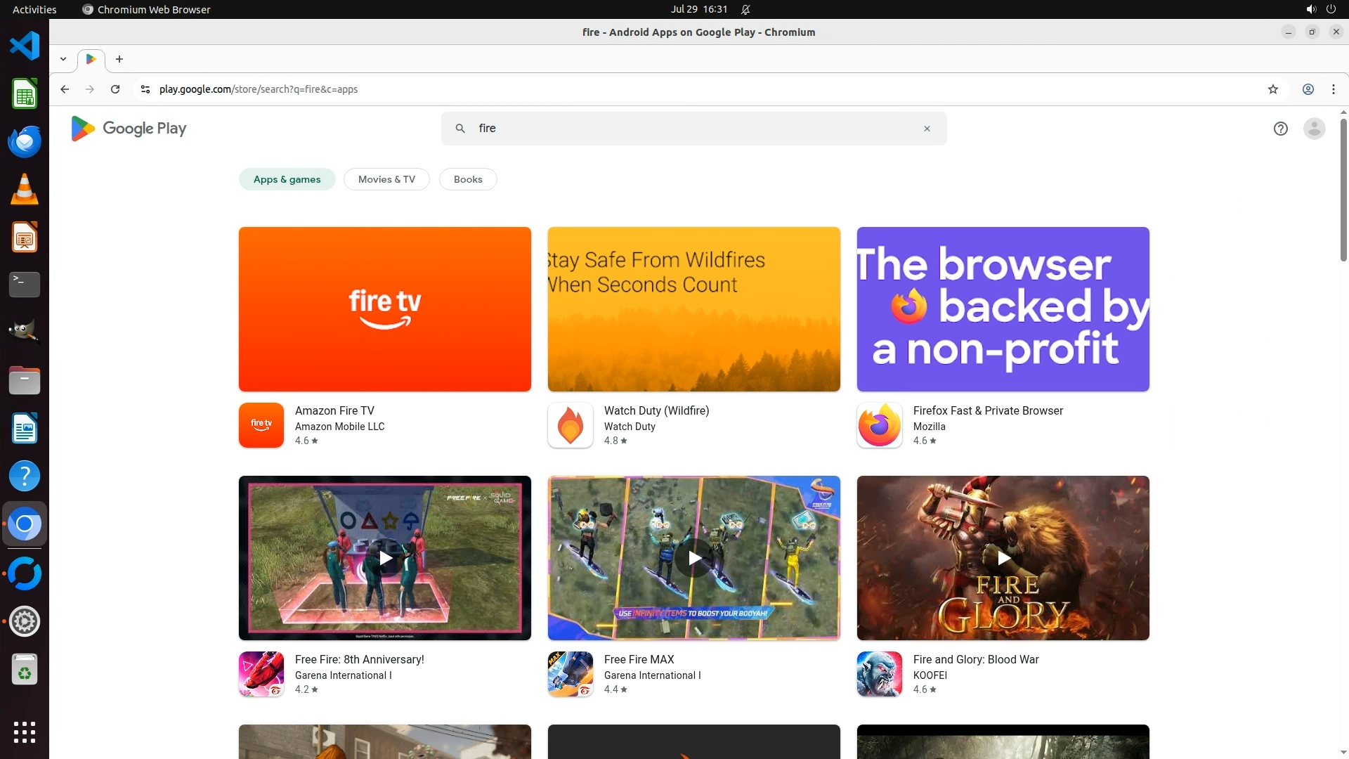
Task: Open Activities overview in top bar
Action: tap(34, 9)
